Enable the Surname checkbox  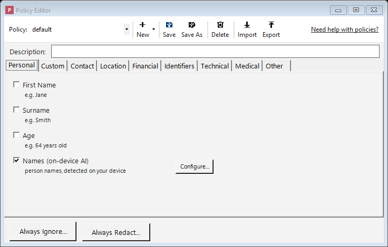point(16,110)
